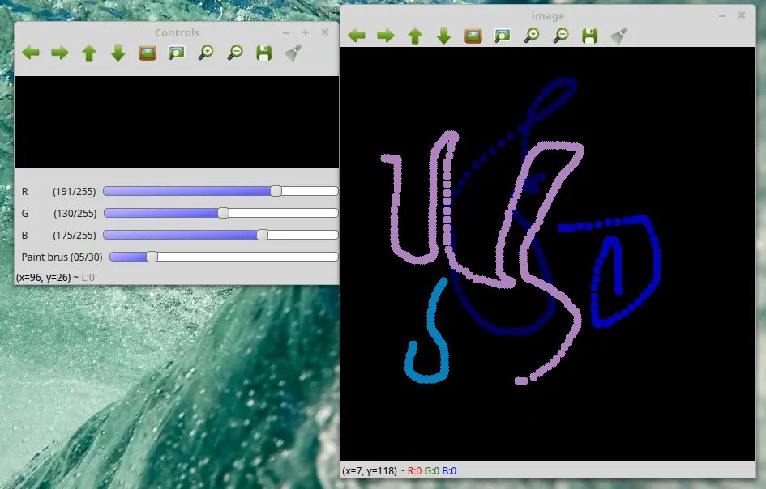Minimize the image window
Viewport: 766px width, 489px height.
722,15
